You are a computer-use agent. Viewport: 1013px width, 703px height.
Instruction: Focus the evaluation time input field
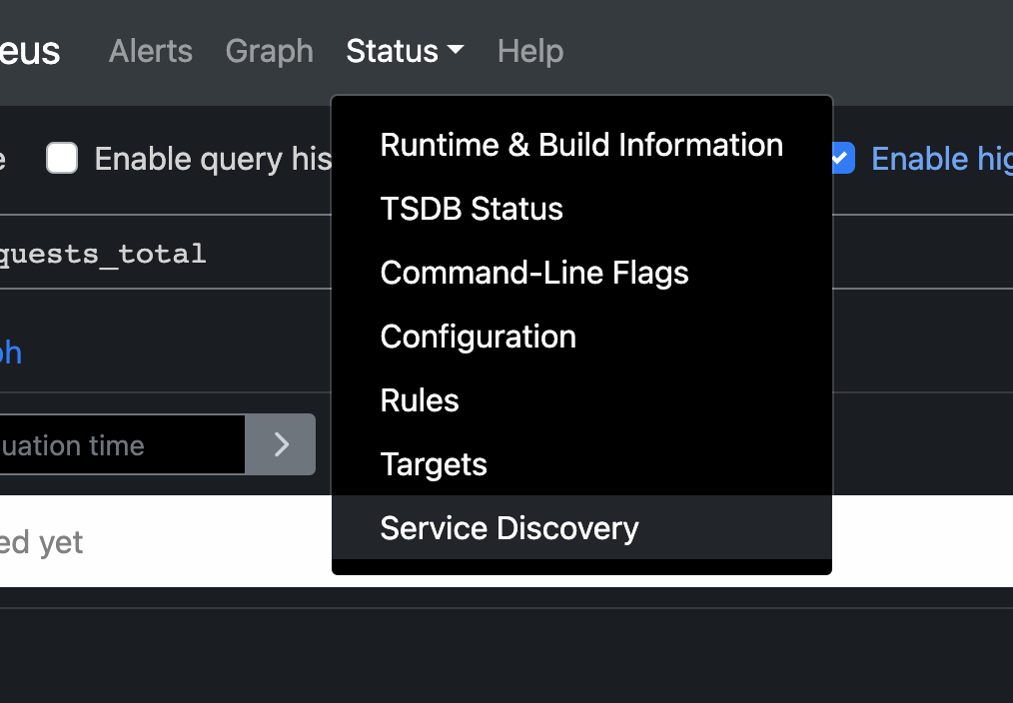pos(120,445)
